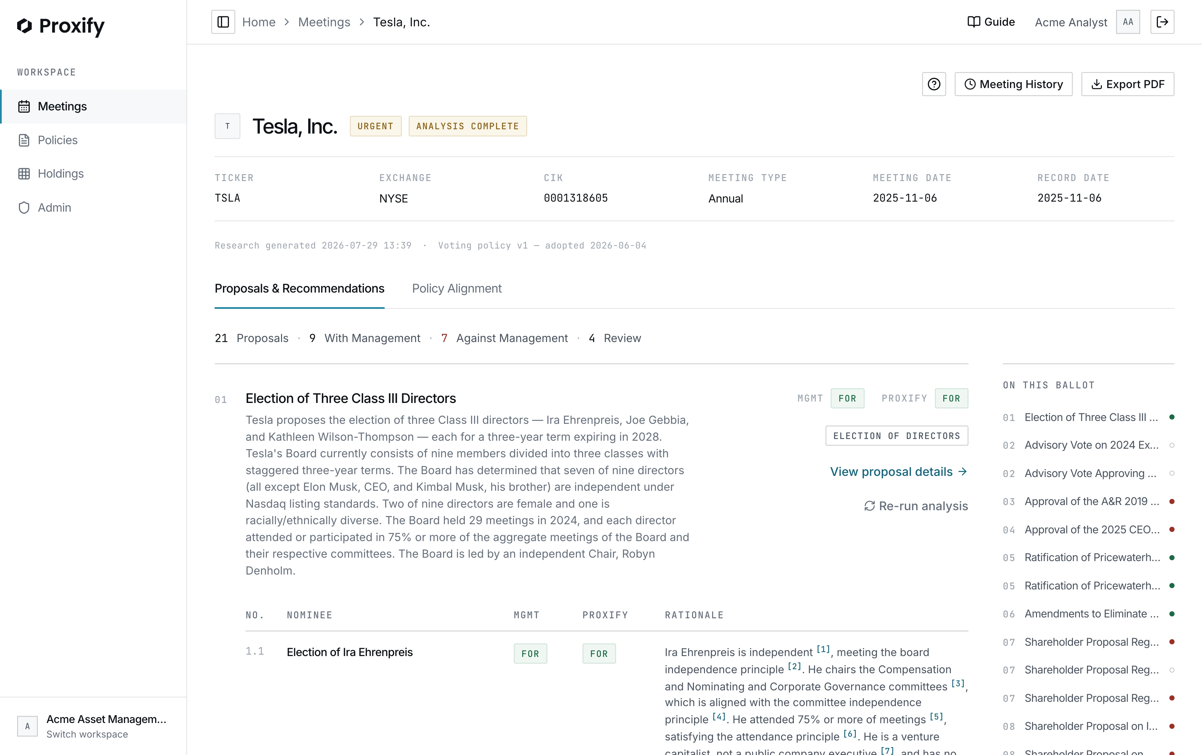
Task: Click the PROXIFY FOR badge on proposal 01
Action: click(x=951, y=398)
